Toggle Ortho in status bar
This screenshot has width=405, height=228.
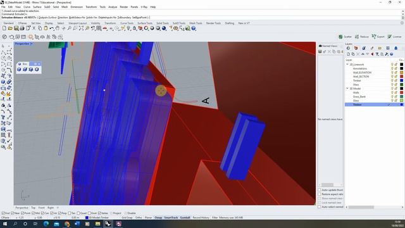coord(139,218)
